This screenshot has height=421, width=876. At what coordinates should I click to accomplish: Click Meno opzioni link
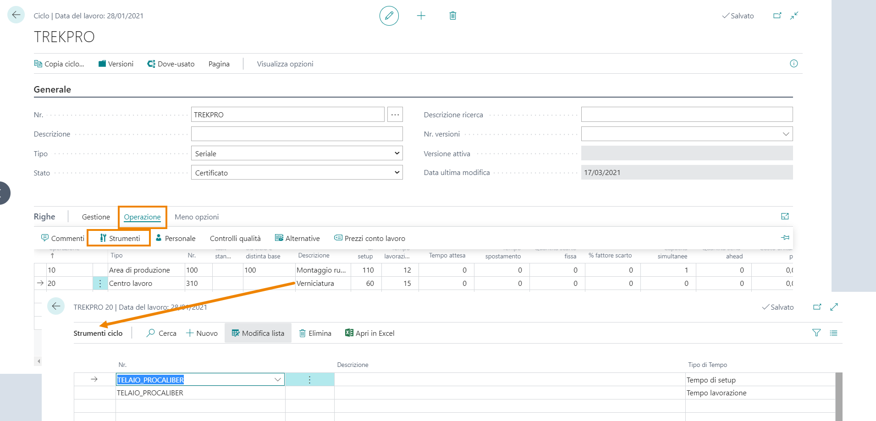[x=197, y=217]
